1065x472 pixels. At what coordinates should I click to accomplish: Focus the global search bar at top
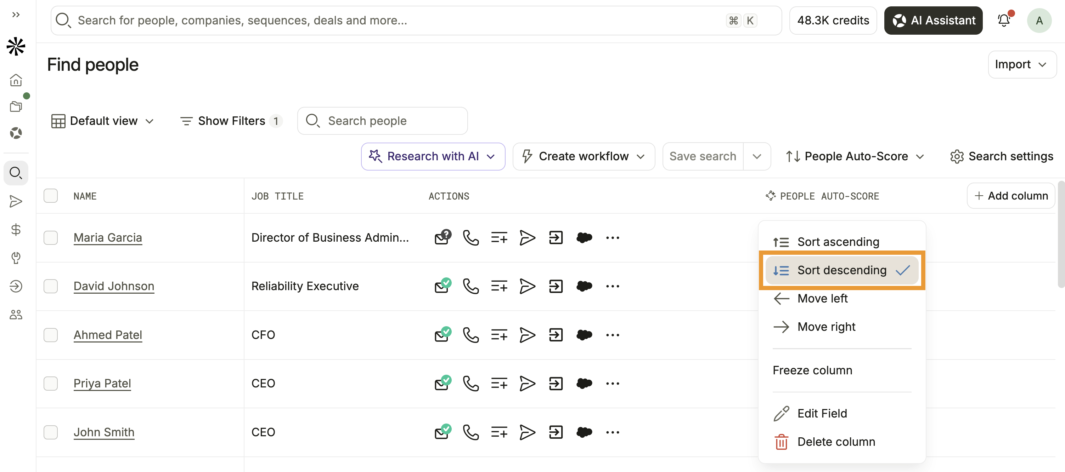click(x=416, y=20)
